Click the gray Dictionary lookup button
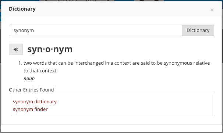 coord(198,30)
